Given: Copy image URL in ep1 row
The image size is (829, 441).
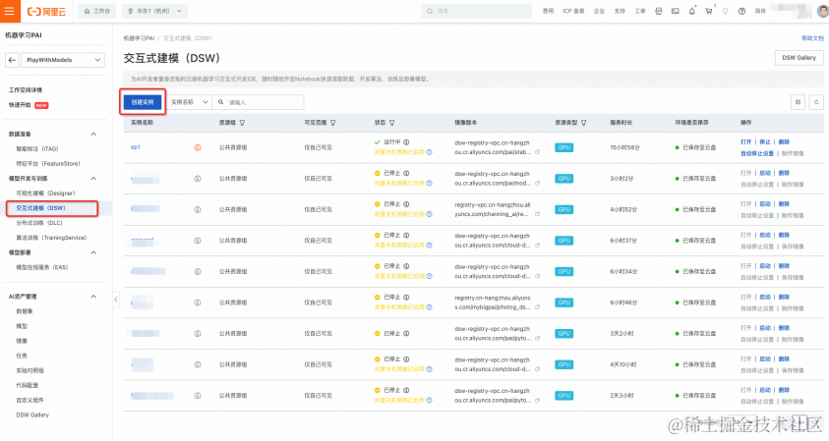Looking at the screenshot, I should [537, 152].
